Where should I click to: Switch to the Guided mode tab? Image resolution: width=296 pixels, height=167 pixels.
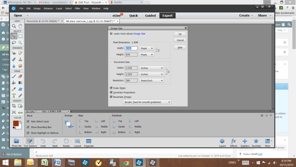point(150,16)
